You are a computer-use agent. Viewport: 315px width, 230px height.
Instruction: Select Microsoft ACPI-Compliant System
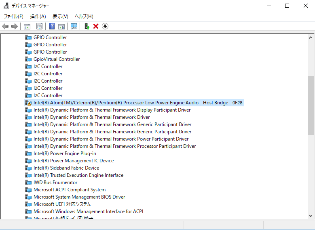(x=70, y=190)
